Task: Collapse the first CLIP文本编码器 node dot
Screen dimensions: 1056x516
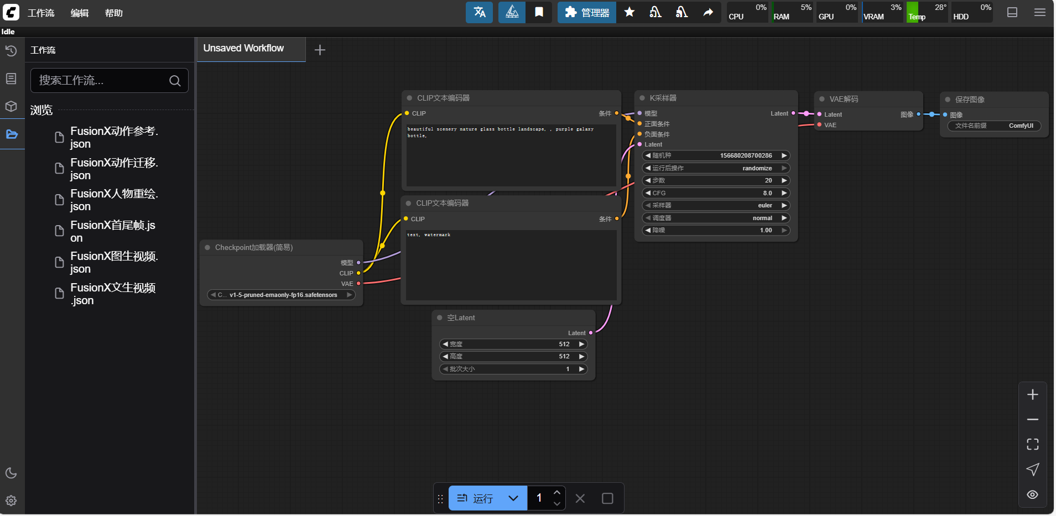Action: pos(409,98)
